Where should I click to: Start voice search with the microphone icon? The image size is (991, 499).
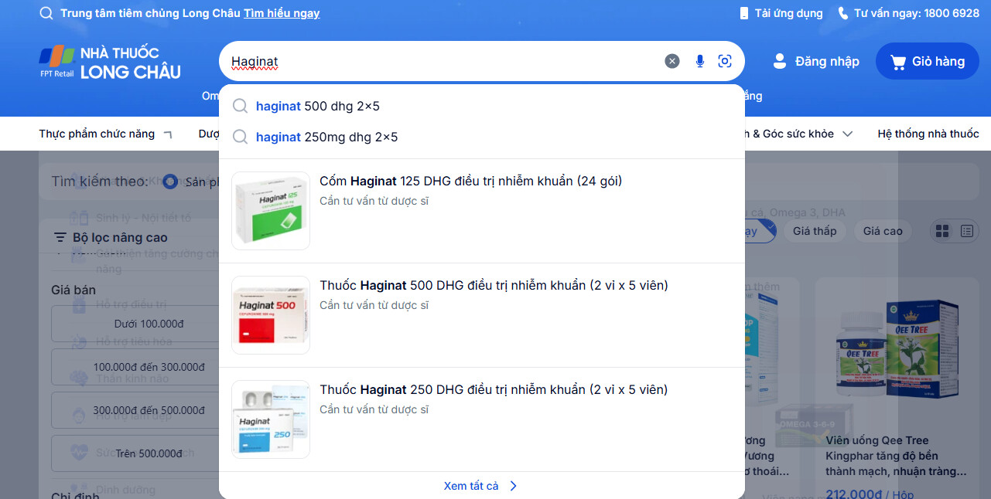[700, 61]
